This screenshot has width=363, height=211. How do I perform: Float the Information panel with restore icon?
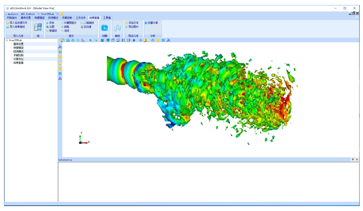pyautogui.click(x=353, y=160)
